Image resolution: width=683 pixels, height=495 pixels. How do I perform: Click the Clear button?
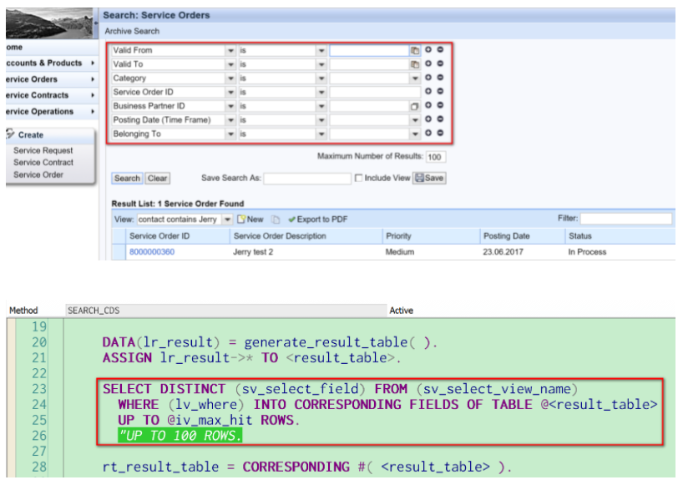point(157,178)
